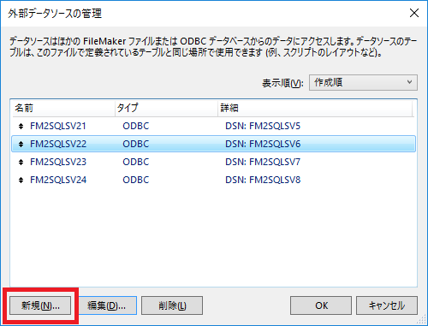The width and height of the screenshot is (428, 326).
Task: Click the reorder handle icon for FM2SQLSV21
Action: pos(21,126)
